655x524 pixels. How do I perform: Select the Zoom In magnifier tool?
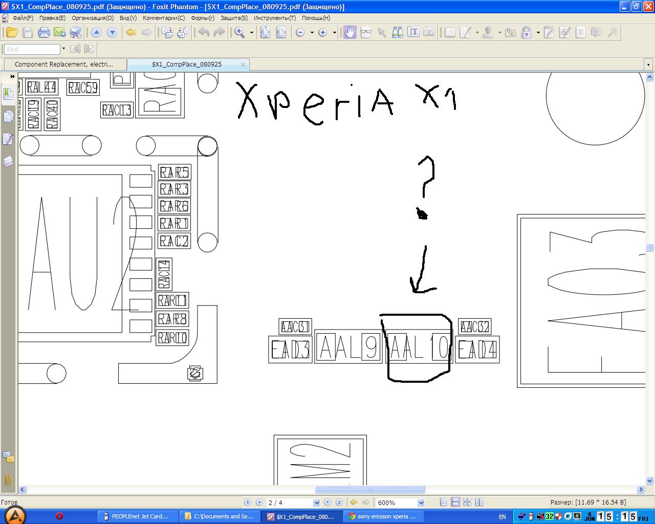239,32
